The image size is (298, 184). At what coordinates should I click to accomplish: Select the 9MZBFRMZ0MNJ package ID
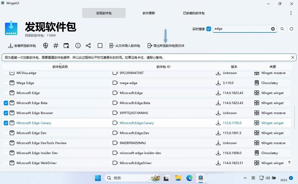(x=133, y=143)
